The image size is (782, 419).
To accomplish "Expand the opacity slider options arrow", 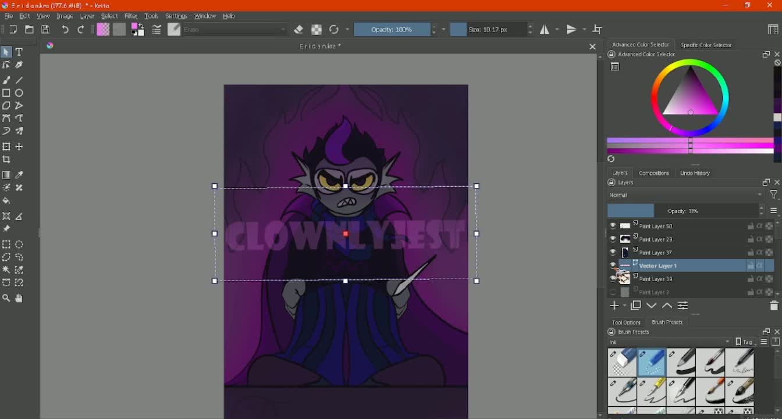I will click(444, 30).
